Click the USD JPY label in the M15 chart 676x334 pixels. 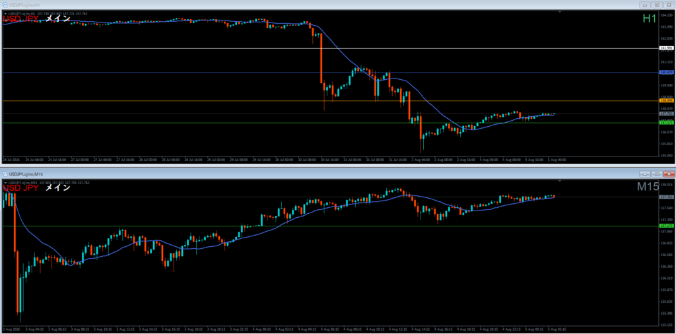(x=20, y=188)
